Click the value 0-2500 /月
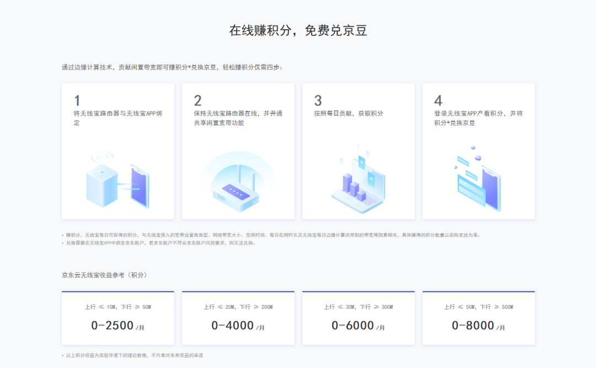 pyautogui.click(x=118, y=326)
